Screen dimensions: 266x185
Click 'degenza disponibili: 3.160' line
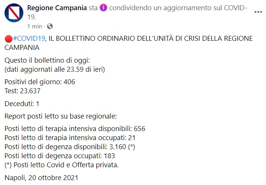click(x=70, y=147)
